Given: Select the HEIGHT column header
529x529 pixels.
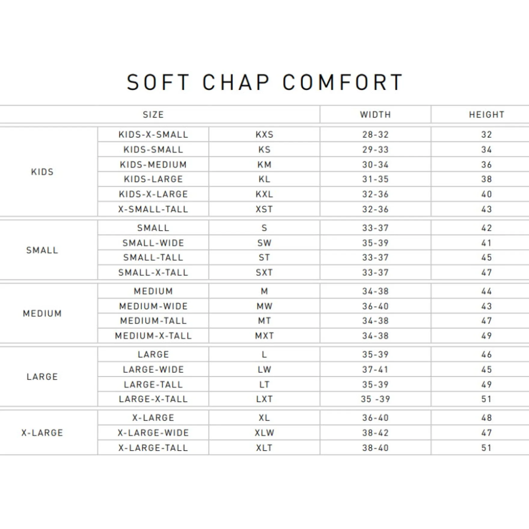Looking at the screenshot, I should [x=487, y=115].
